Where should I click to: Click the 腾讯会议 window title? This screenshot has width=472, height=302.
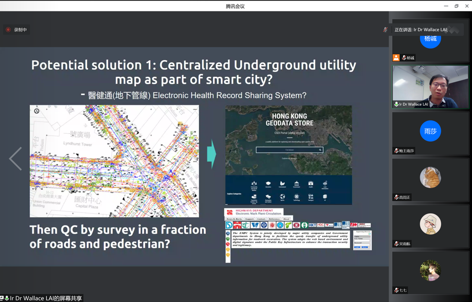tap(235, 6)
